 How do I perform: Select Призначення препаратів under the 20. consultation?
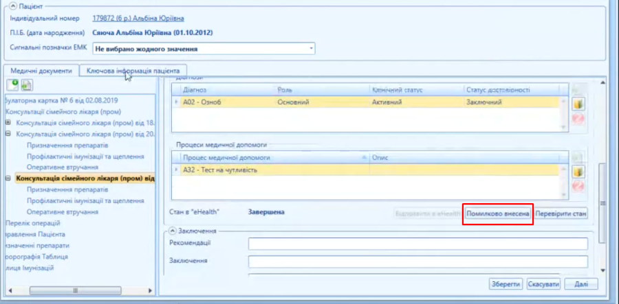(67, 145)
